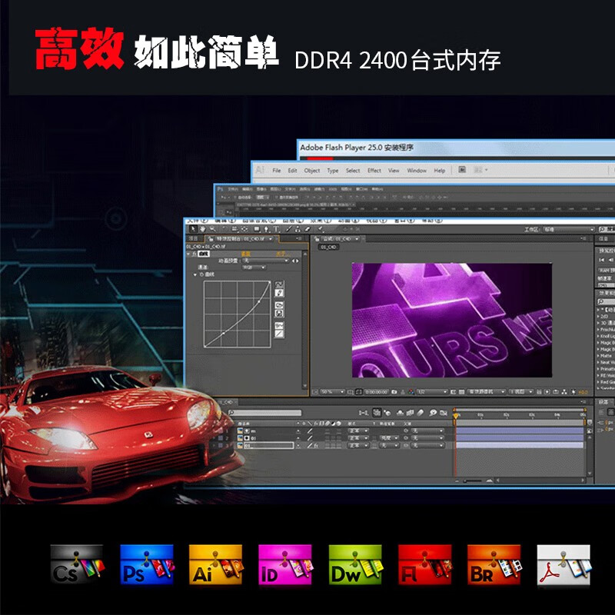Open the Help menu in Illustrator window
This screenshot has width=615, height=615.
439,170
